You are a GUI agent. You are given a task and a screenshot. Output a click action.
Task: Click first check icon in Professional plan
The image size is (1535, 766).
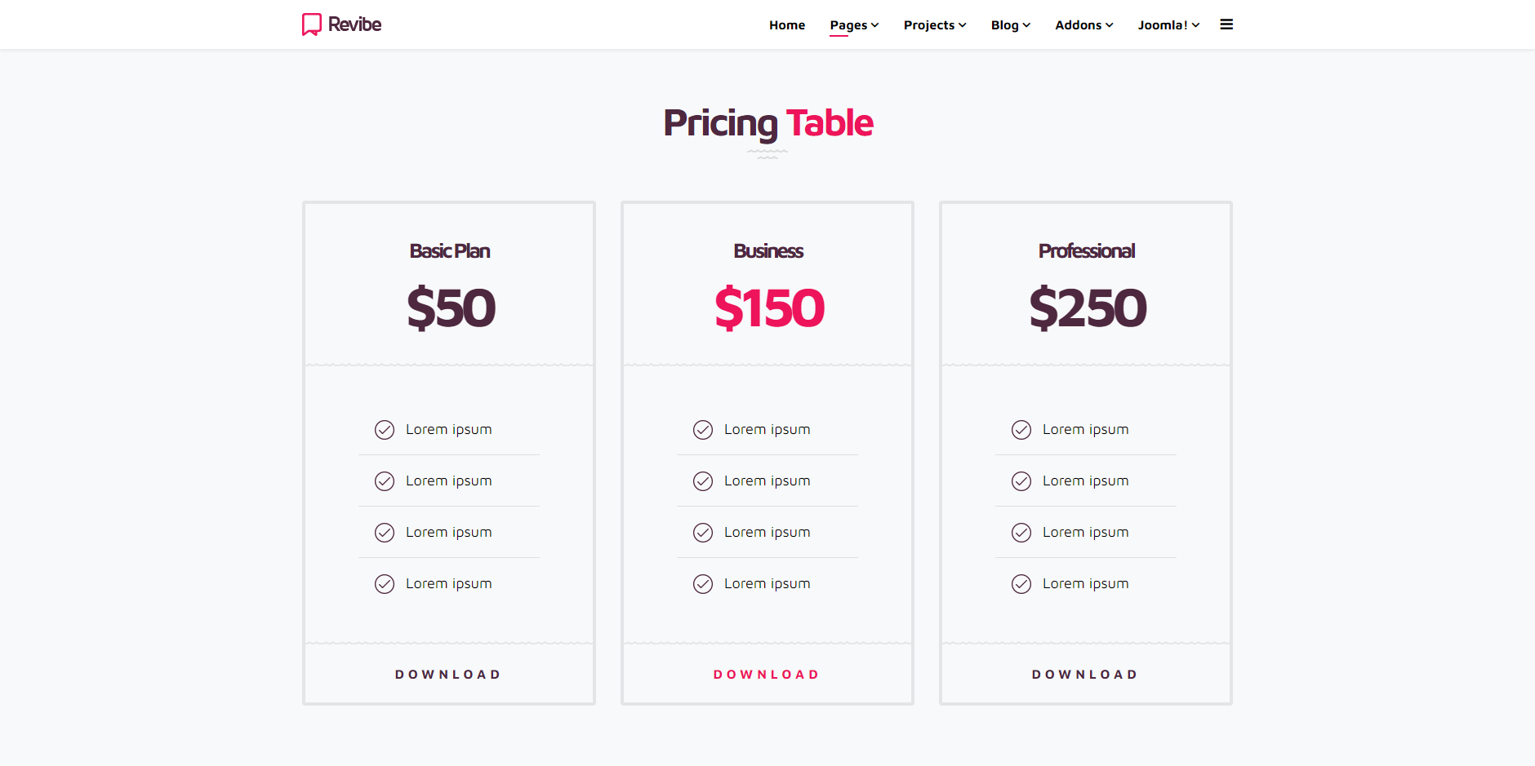[1021, 430]
